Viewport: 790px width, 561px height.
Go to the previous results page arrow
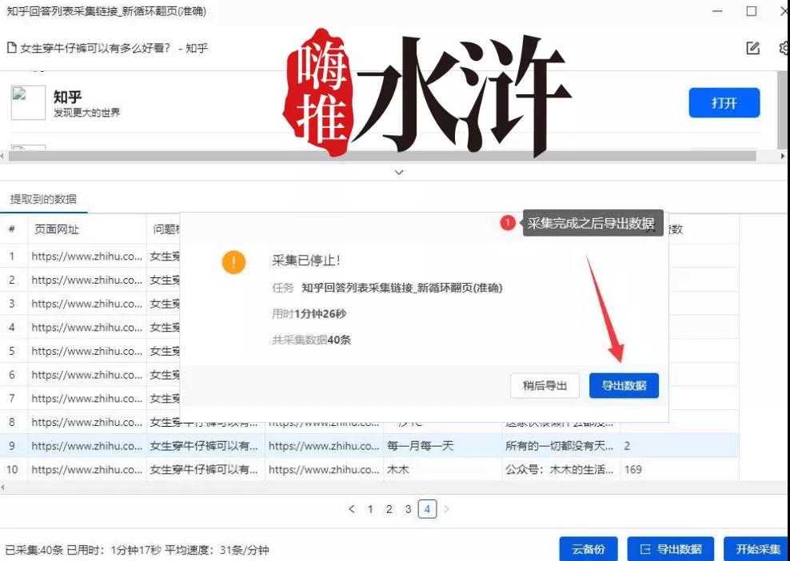[x=351, y=509]
